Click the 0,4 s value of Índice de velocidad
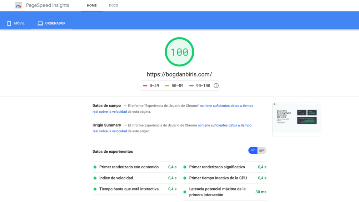Viewport: 359px width, 202px height. point(172,178)
